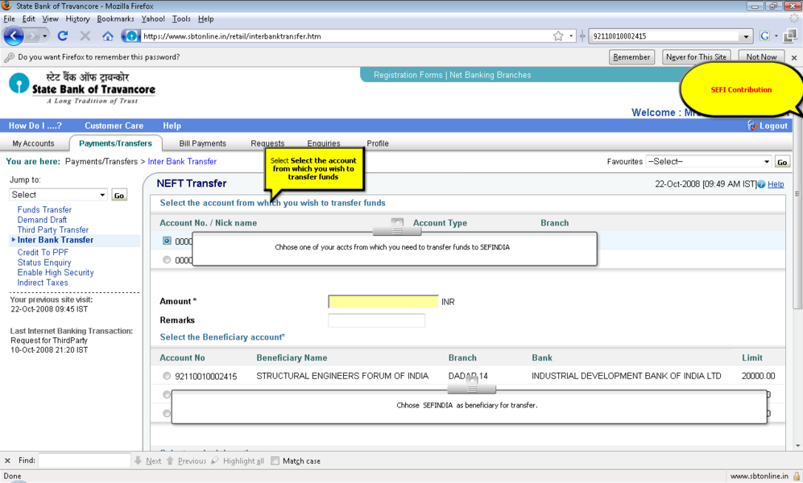Open the Bookmarks menu
This screenshot has height=483, width=803.
115,19
